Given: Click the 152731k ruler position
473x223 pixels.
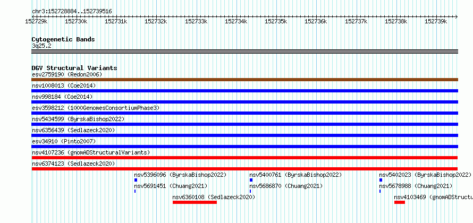Looking at the screenshot, I should 116,21.
